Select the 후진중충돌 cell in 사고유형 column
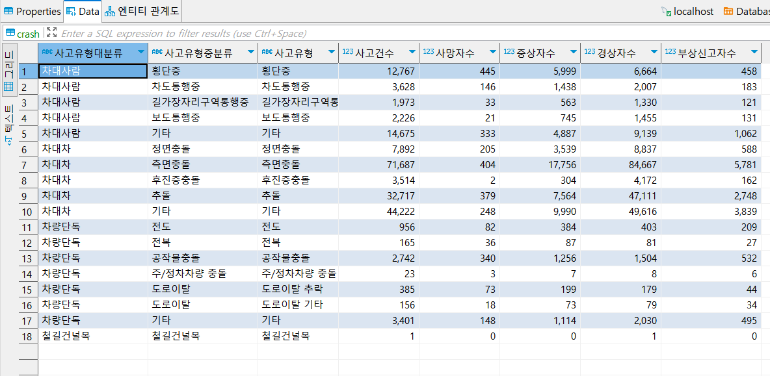770x376 pixels. (x=298, y=181)
